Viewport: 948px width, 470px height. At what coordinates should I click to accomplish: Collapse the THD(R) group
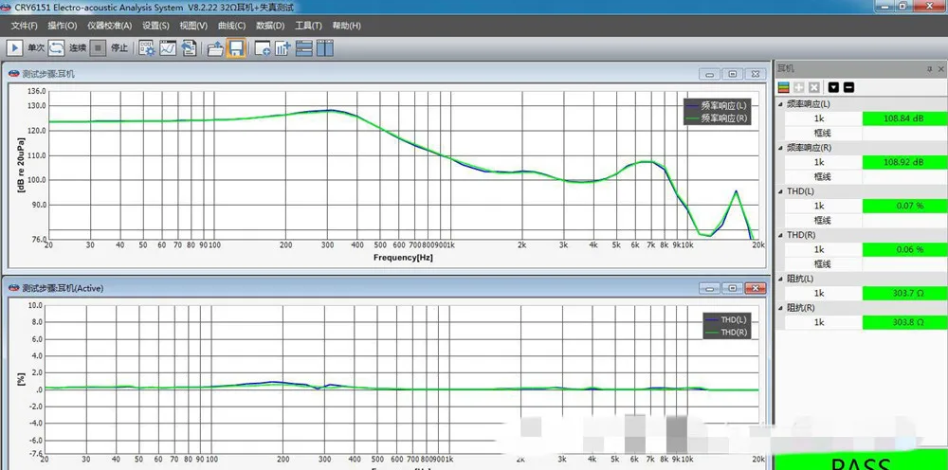(x=781, y=234)
